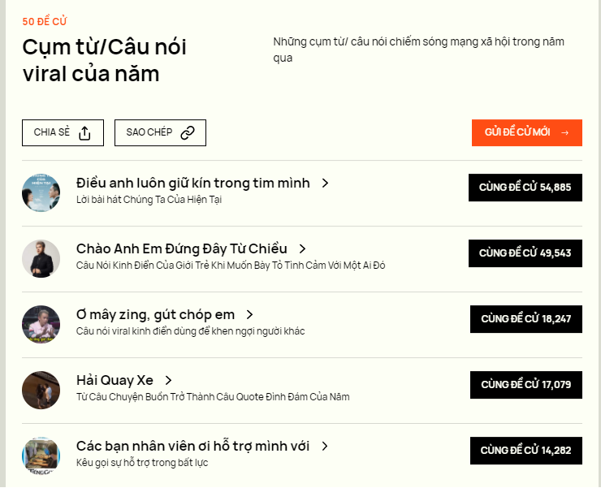Click arrow icon on Gửi đề cử mới
601x488 pixels.
tap(565, 132)
